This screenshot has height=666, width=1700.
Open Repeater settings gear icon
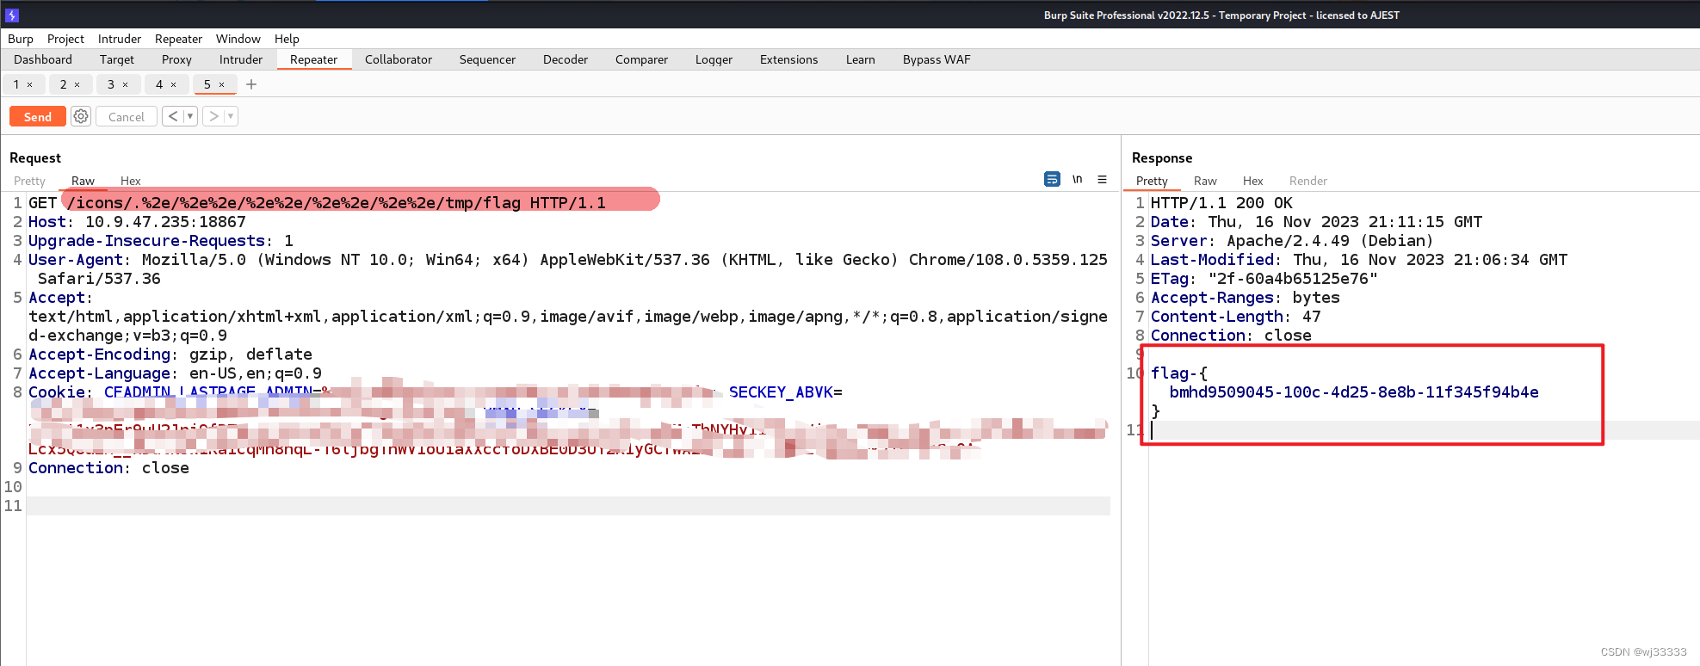[81, 116]
